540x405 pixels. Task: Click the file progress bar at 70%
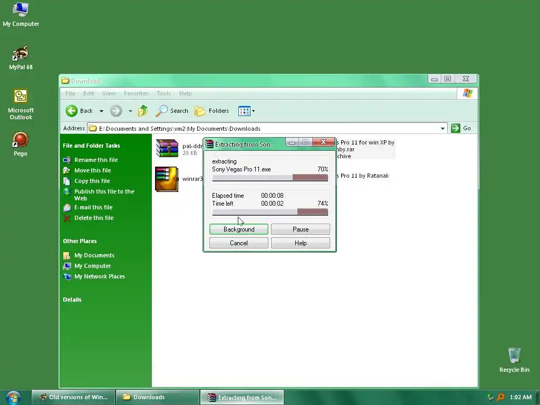pos(270,177)
